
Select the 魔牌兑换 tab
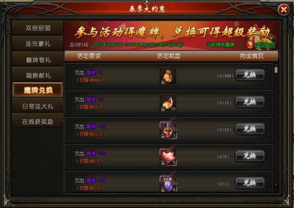(x=38, y=90)
